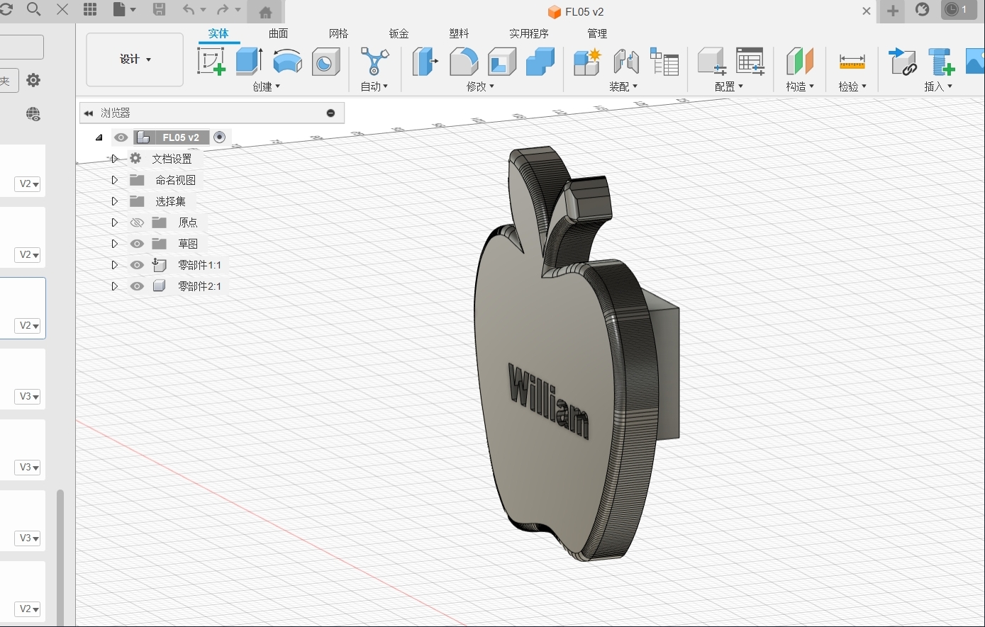Click the Insert Derive linked cube icon

(x=903, y=62)
